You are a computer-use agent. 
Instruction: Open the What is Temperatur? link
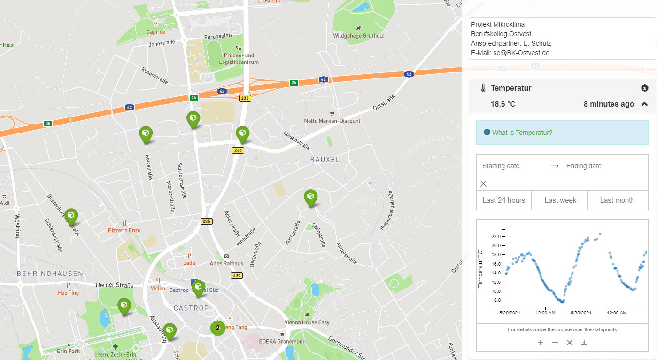[522, 133]
